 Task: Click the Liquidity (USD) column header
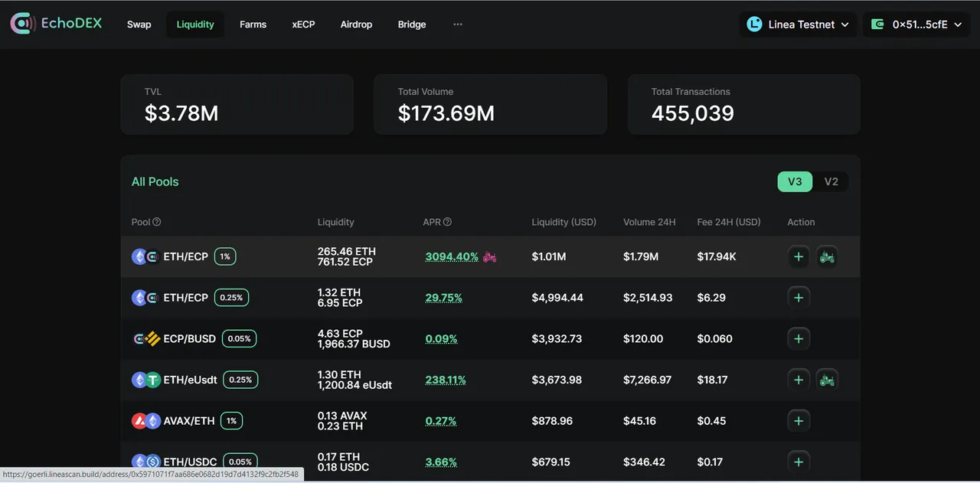[x=563, y=222]
